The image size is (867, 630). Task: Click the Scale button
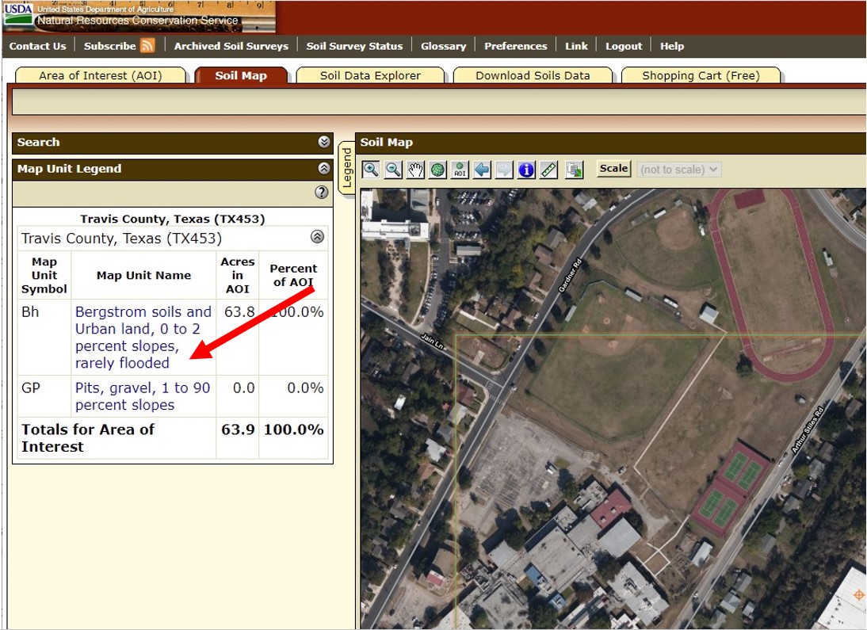click(613, 169)
